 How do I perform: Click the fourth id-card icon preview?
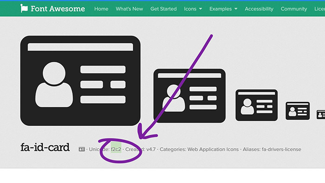point(298,111)
